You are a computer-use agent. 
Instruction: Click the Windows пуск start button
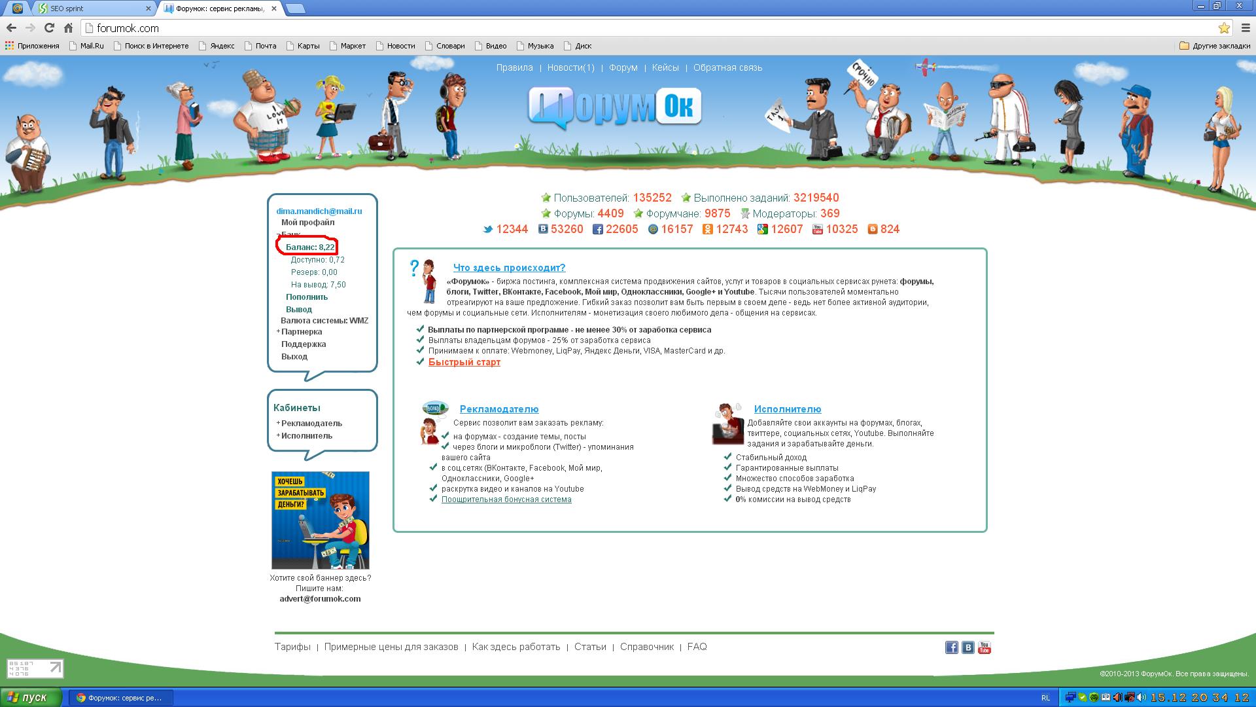coord(31,697)
